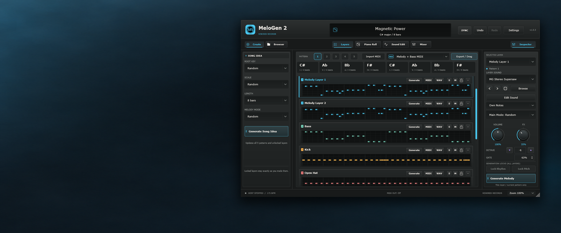
Task: Open the Main Mode: Random dropdown
Action: (x=511, y=115)
